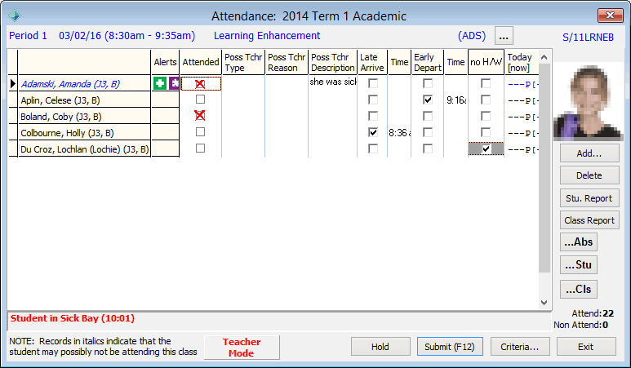Toggle Attended checkbox for Aplin, Celese
This screenshot has height=368, width=631.
pos(200,100)
